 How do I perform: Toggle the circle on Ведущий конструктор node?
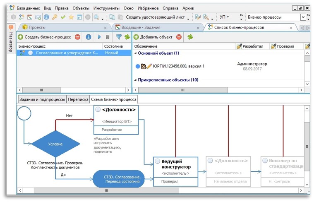pos(157,161)
